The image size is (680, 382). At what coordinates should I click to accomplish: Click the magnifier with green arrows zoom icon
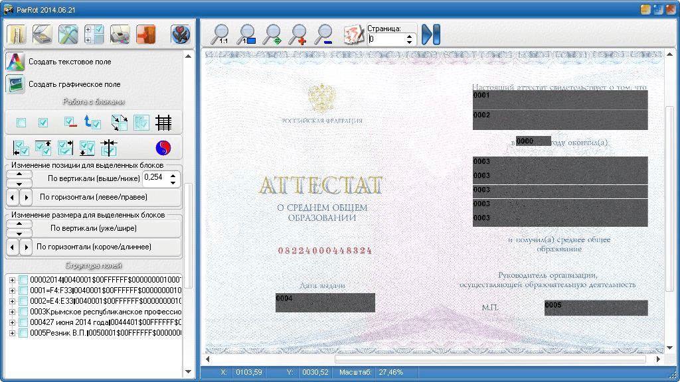(x=273, y=34)
